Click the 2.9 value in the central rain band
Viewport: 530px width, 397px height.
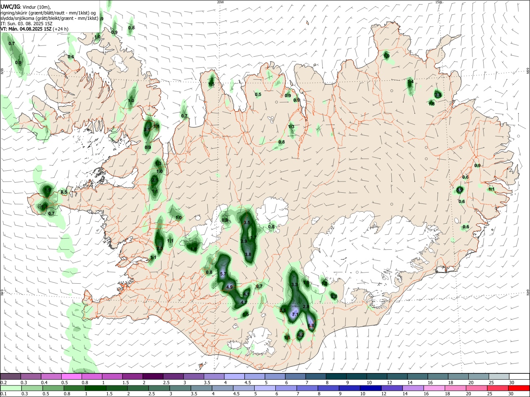pos(244,241)
